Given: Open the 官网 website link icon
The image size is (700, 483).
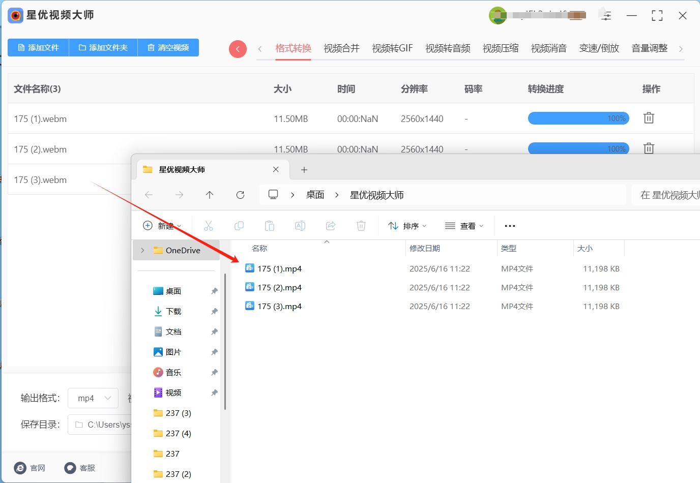Looking at the screenshot, I should pyautogui.click(x=20, y=468).
